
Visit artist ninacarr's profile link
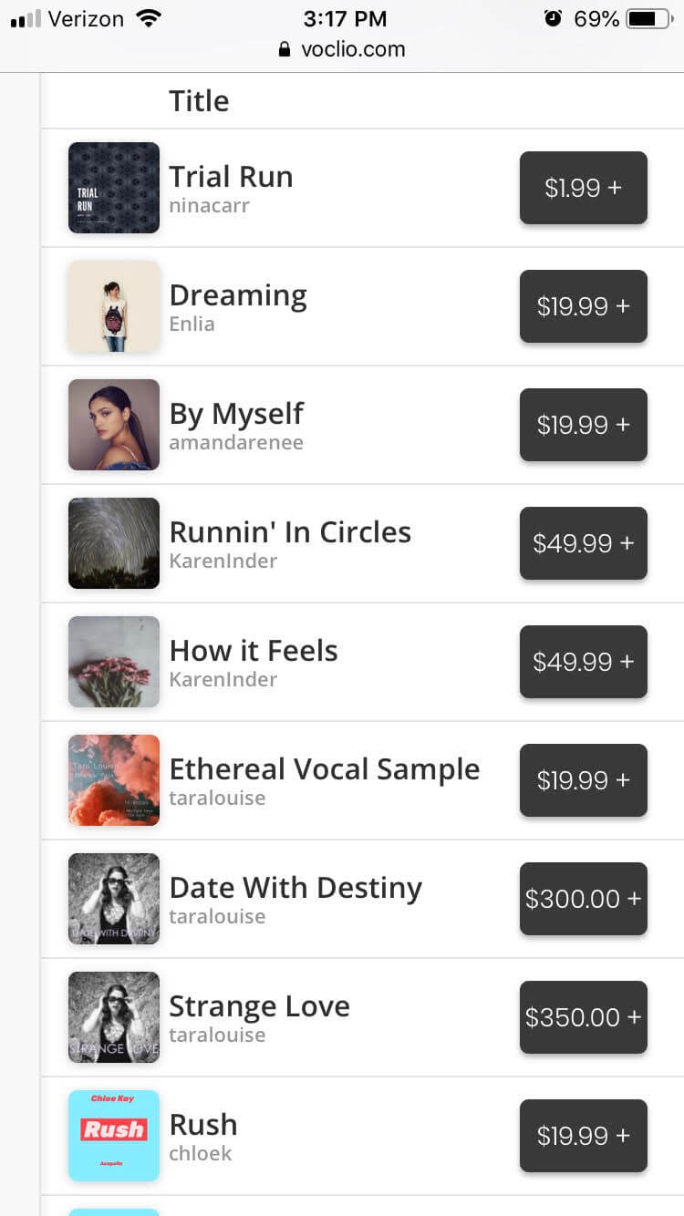[x=209, y=206]
